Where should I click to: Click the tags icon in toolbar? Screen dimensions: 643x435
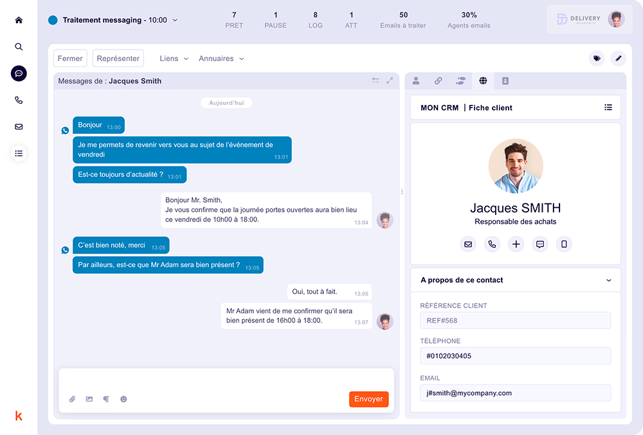pyautogui.click(x=597, y=59)
